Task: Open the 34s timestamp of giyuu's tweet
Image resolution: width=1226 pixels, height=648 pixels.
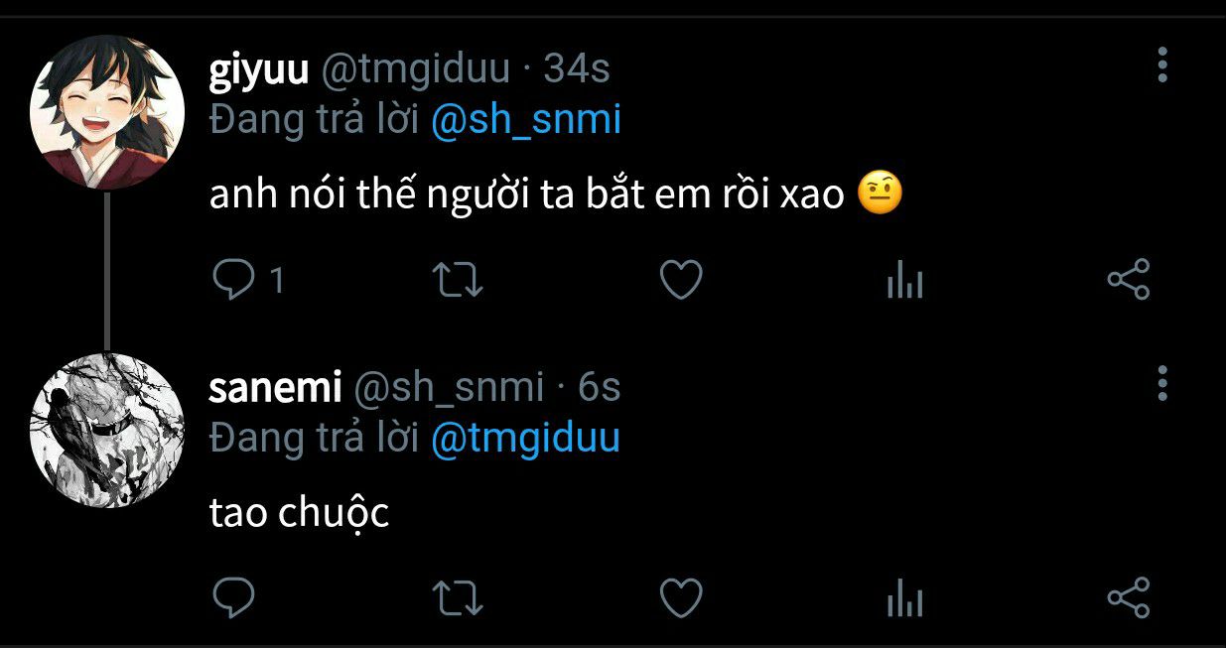Action: 577,68
